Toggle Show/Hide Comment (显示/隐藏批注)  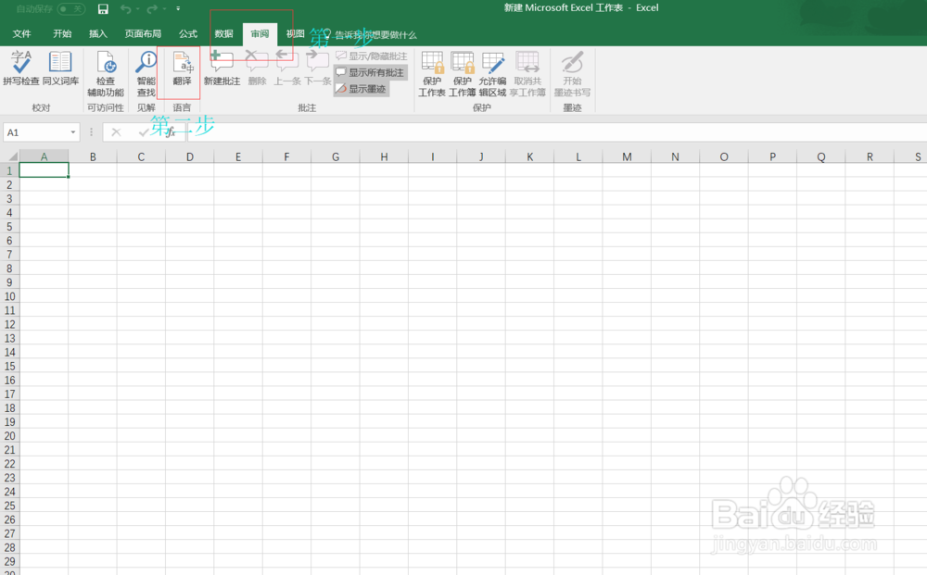coord(372,56)
